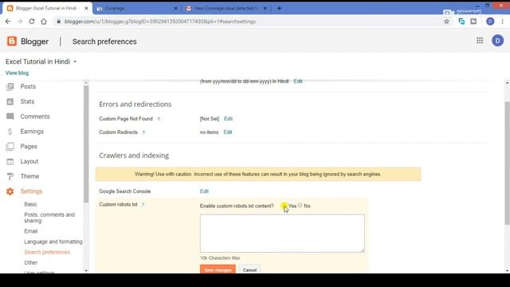Screen dimensions: 510x287
Task: Open a new browser tab
Action: click(x=279, y=8)
